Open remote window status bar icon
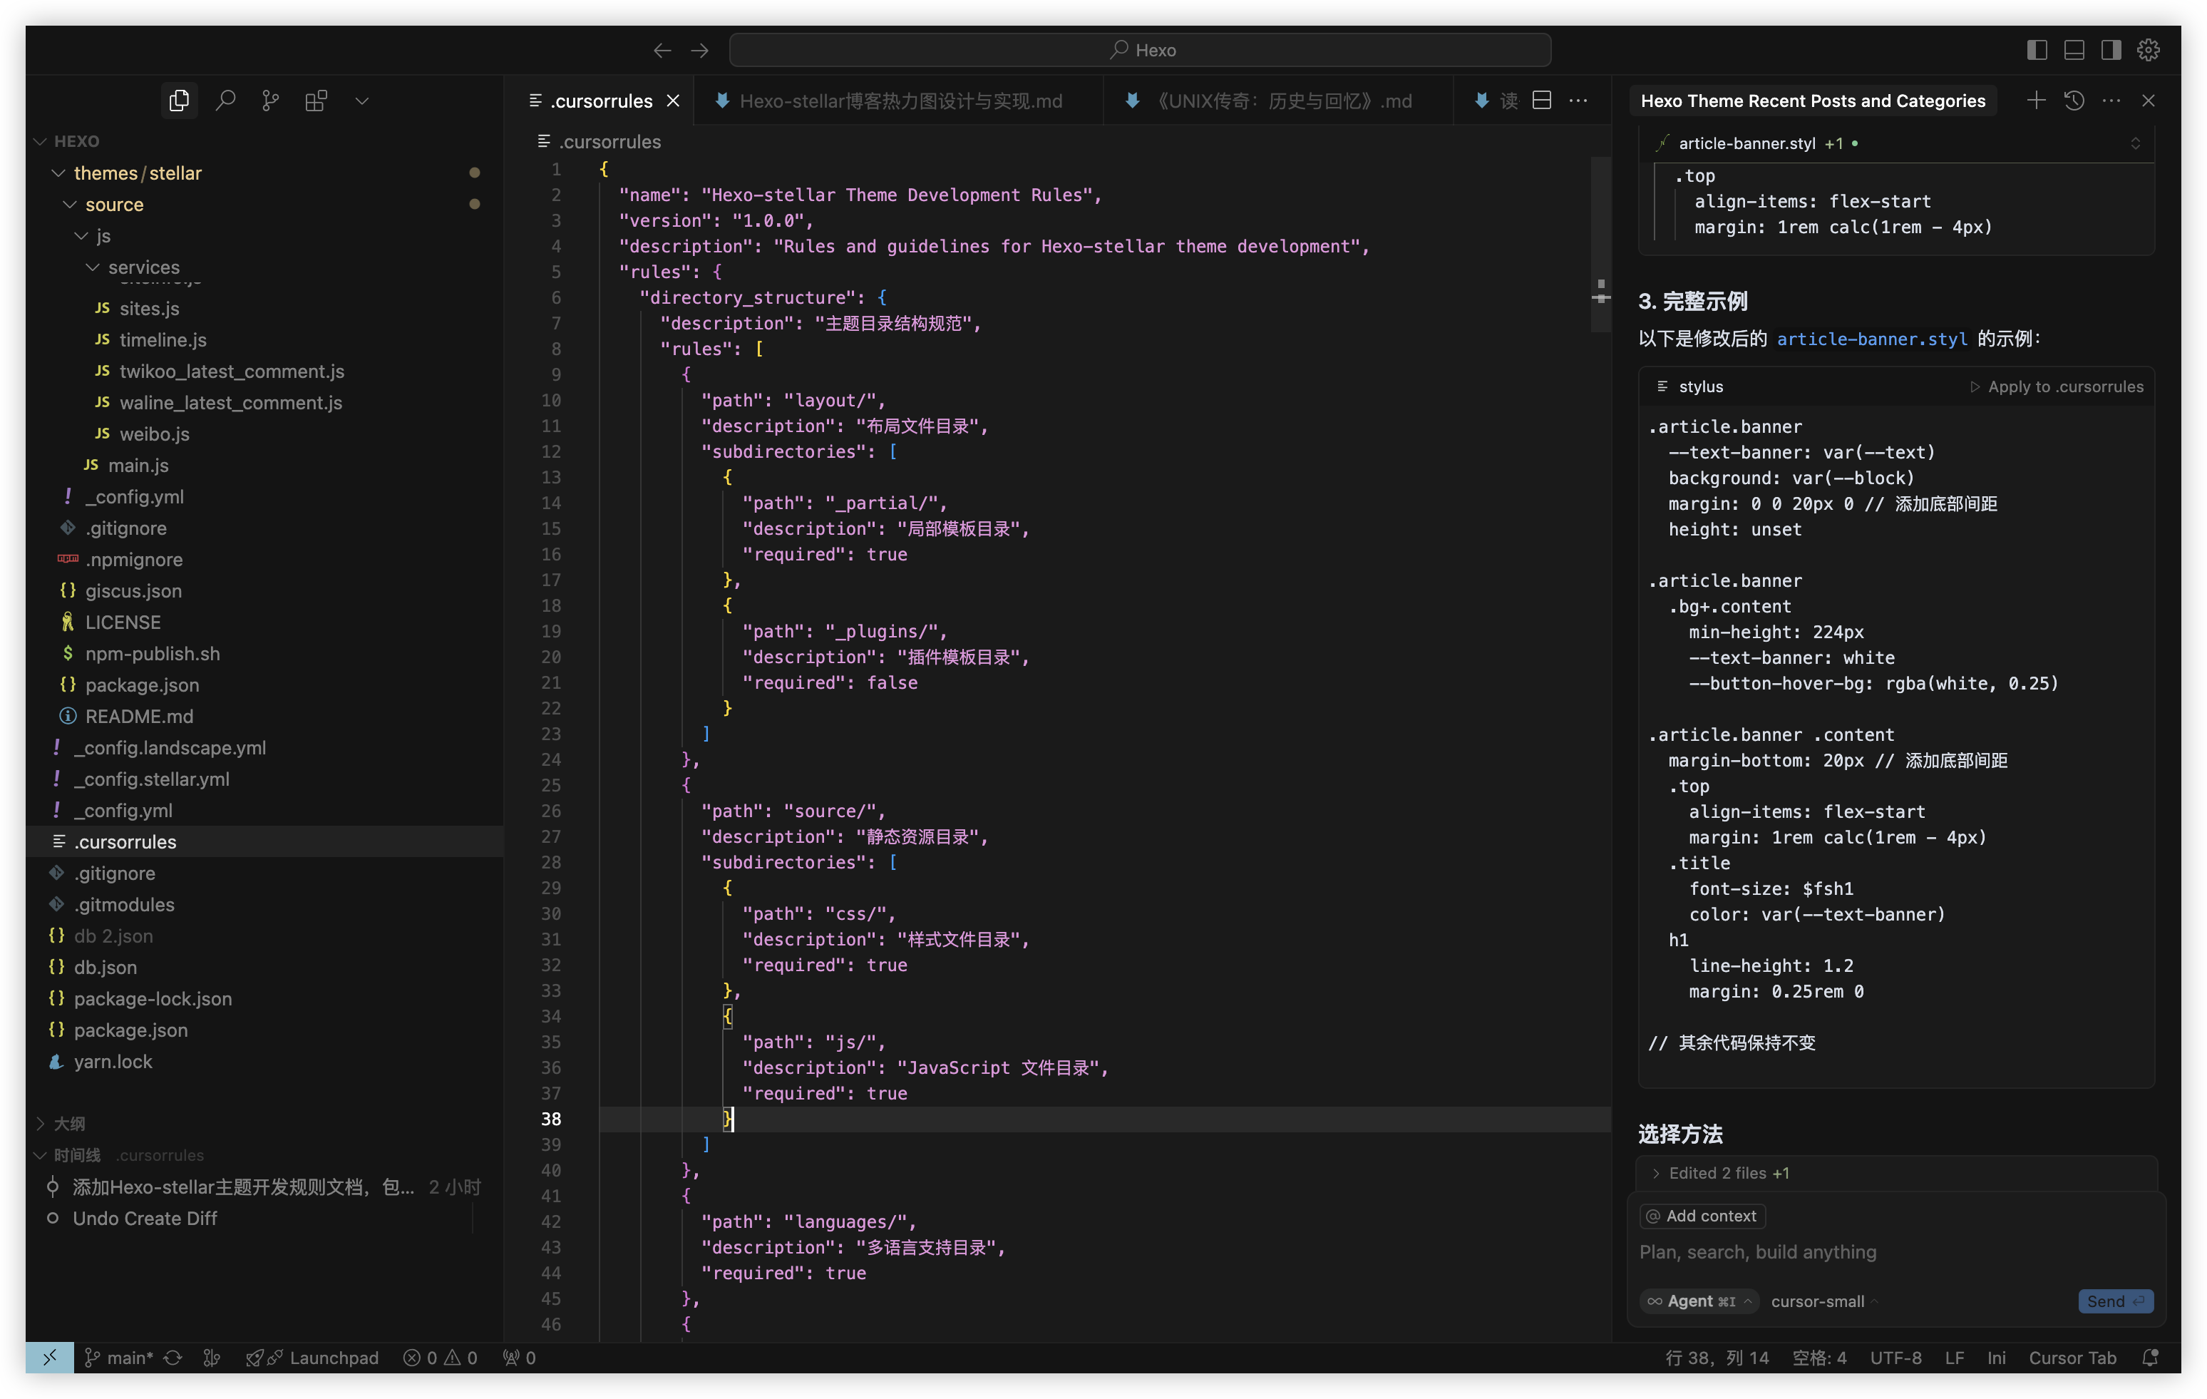This screenshot has width=2207, height=1399. [x=49, y=1358]
